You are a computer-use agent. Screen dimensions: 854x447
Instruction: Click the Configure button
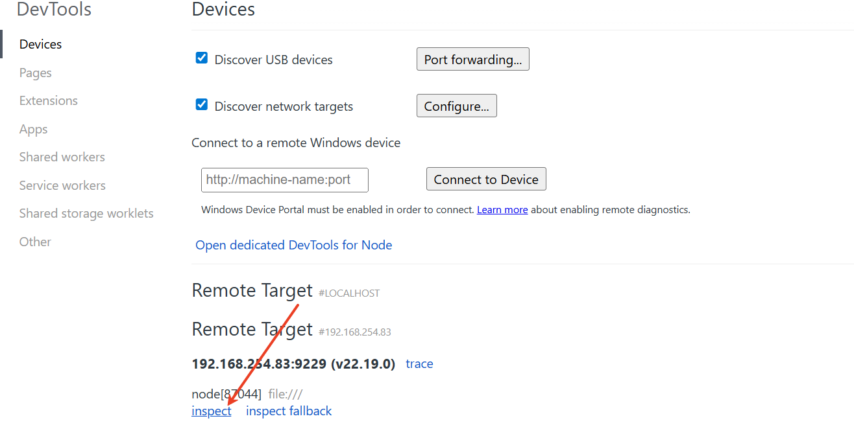(456, 106)
